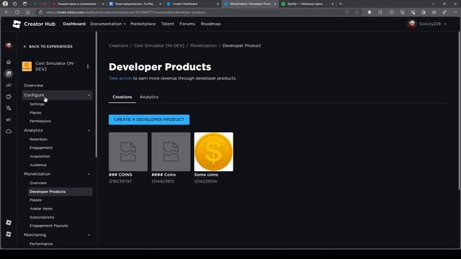The image size is (461, 259).
Task: Open the split screen icon in browser toolbar
Action: click(392, 12)
